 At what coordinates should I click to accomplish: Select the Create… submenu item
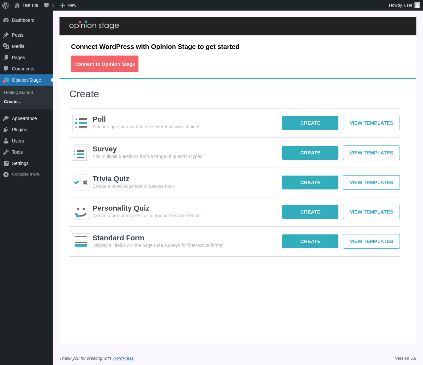13,102
